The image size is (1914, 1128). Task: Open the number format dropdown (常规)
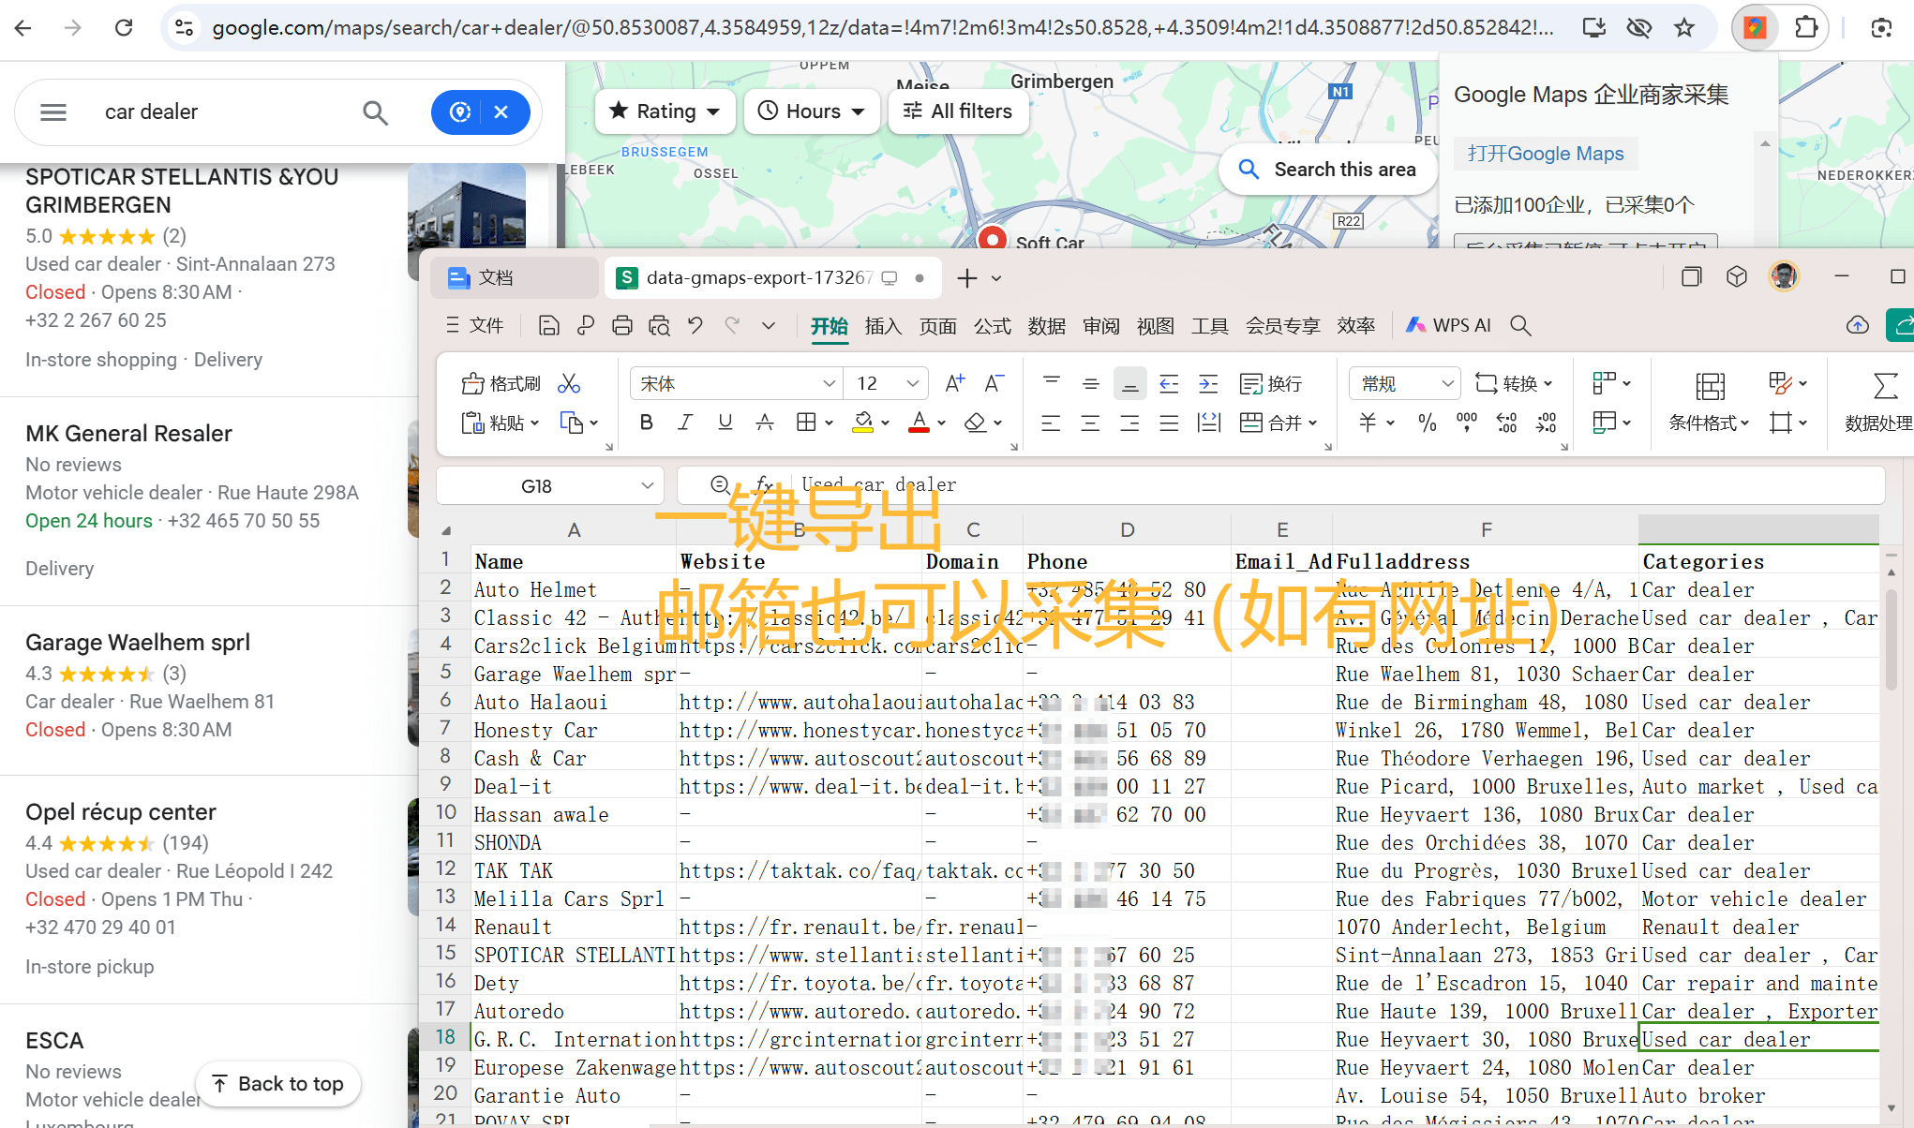pyautogui.click(x=1448, y=383)
